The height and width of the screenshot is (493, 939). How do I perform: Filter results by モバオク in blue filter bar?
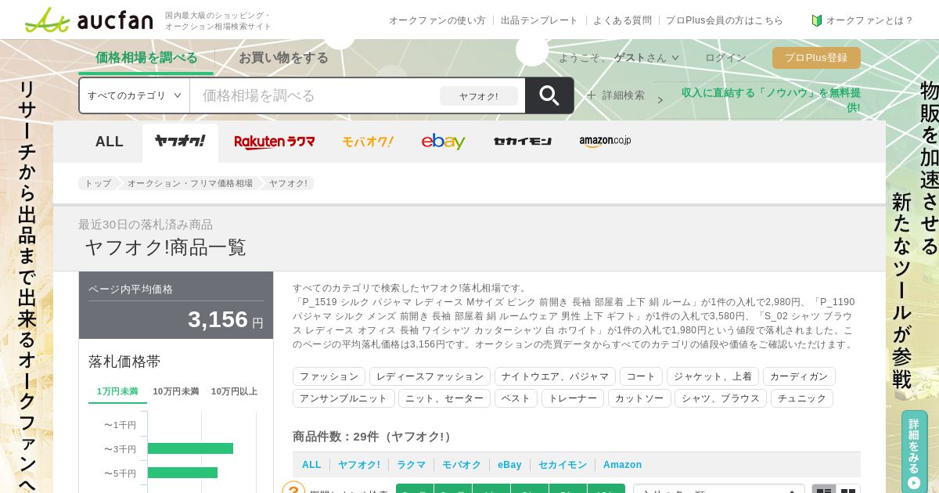click(462, 465)
